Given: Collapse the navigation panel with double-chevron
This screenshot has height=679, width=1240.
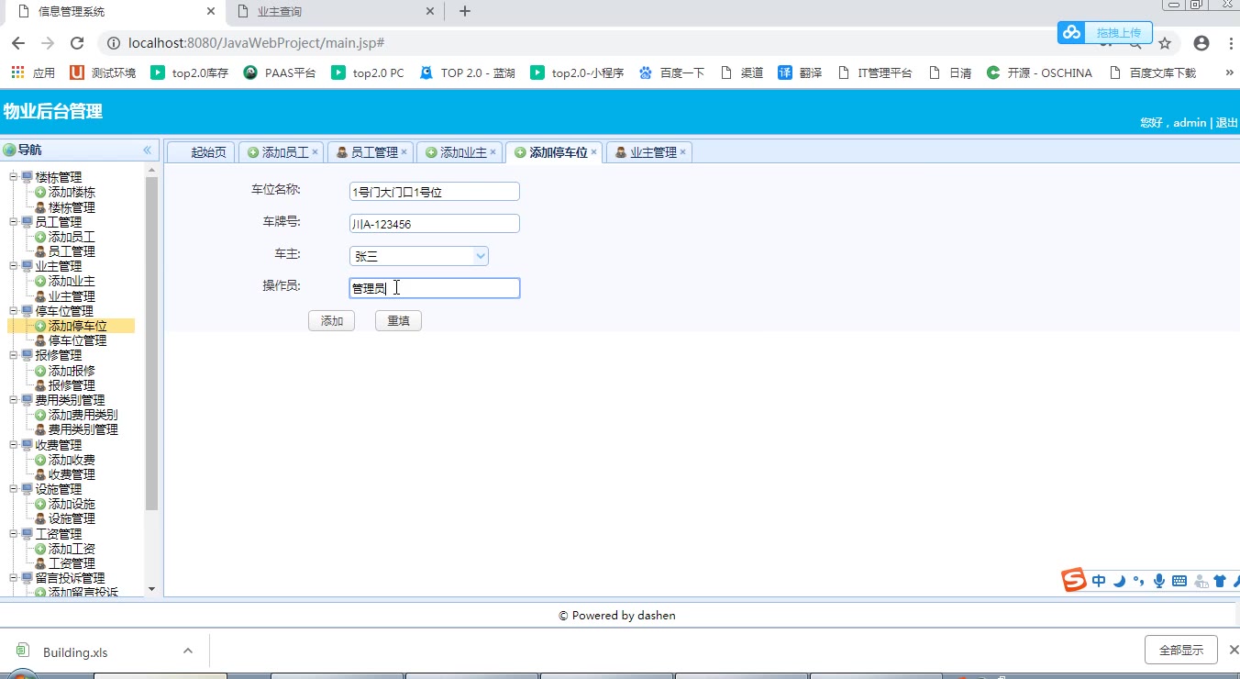Looking at the screenshot, I should (147, 150).
